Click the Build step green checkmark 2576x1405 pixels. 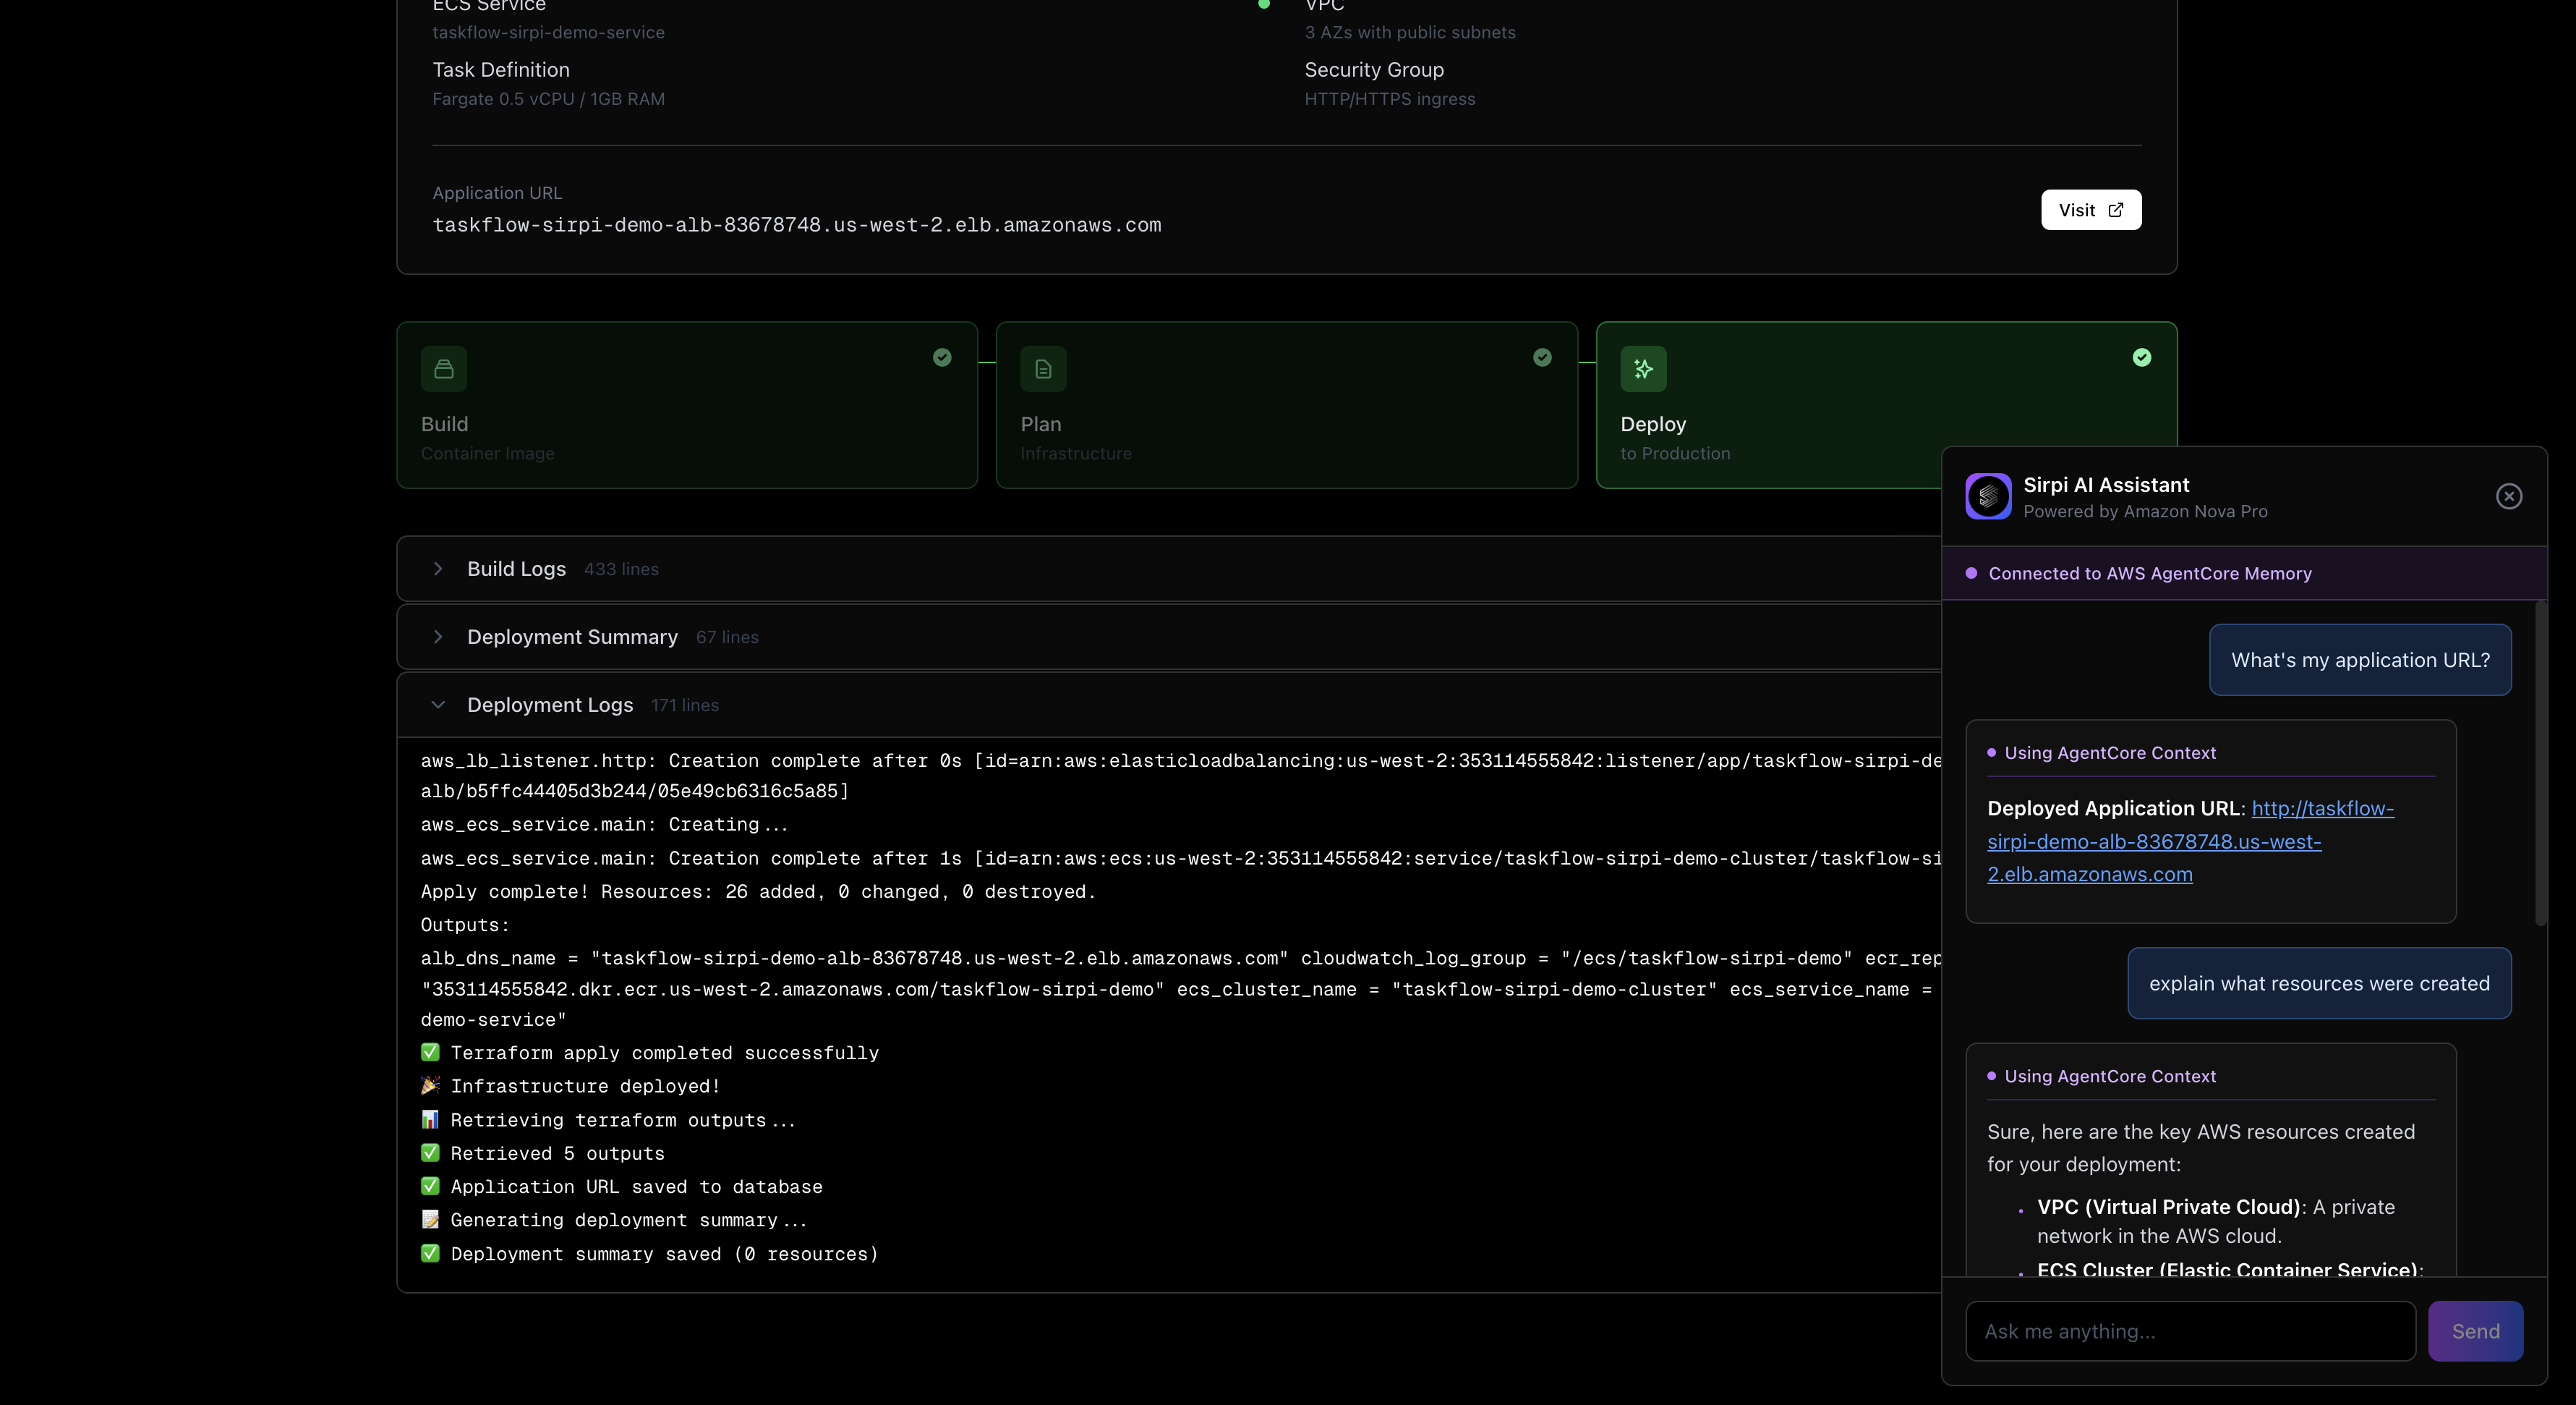(942, 357)
